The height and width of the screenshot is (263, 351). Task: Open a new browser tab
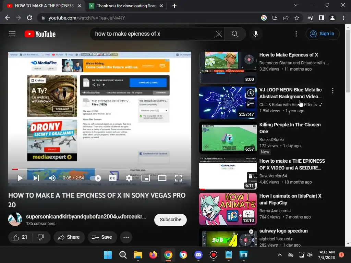tap(174, 6)
